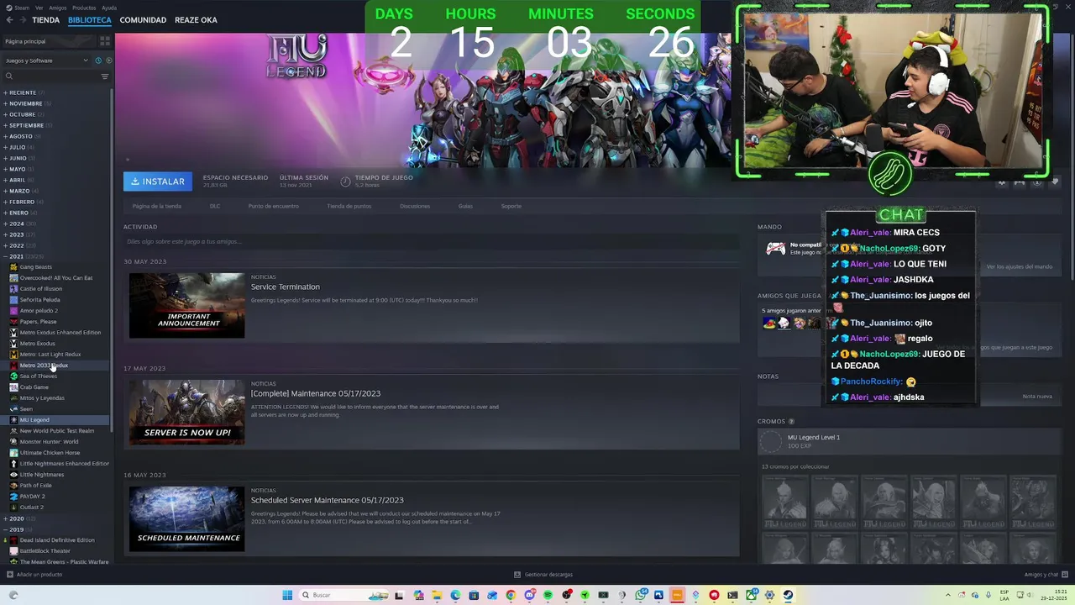Open the Ayuda menu
Screen dimensions: 1075x605
tap(109, 8)
